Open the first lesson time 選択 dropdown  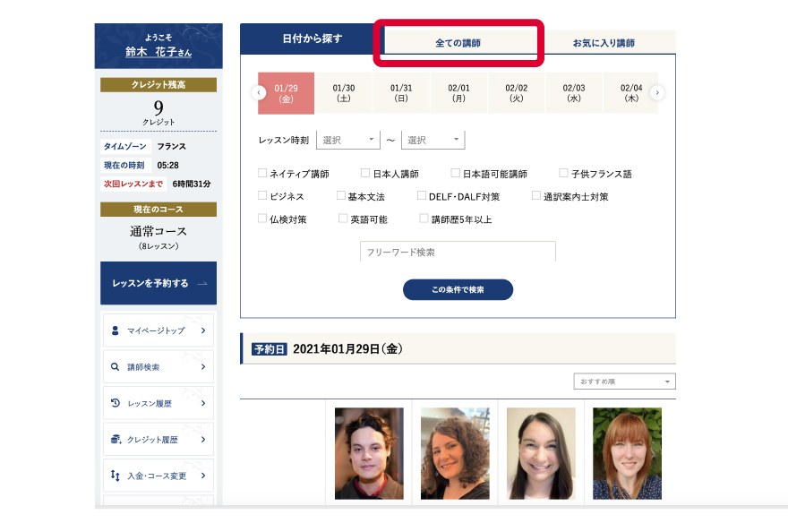coord(349,140)
